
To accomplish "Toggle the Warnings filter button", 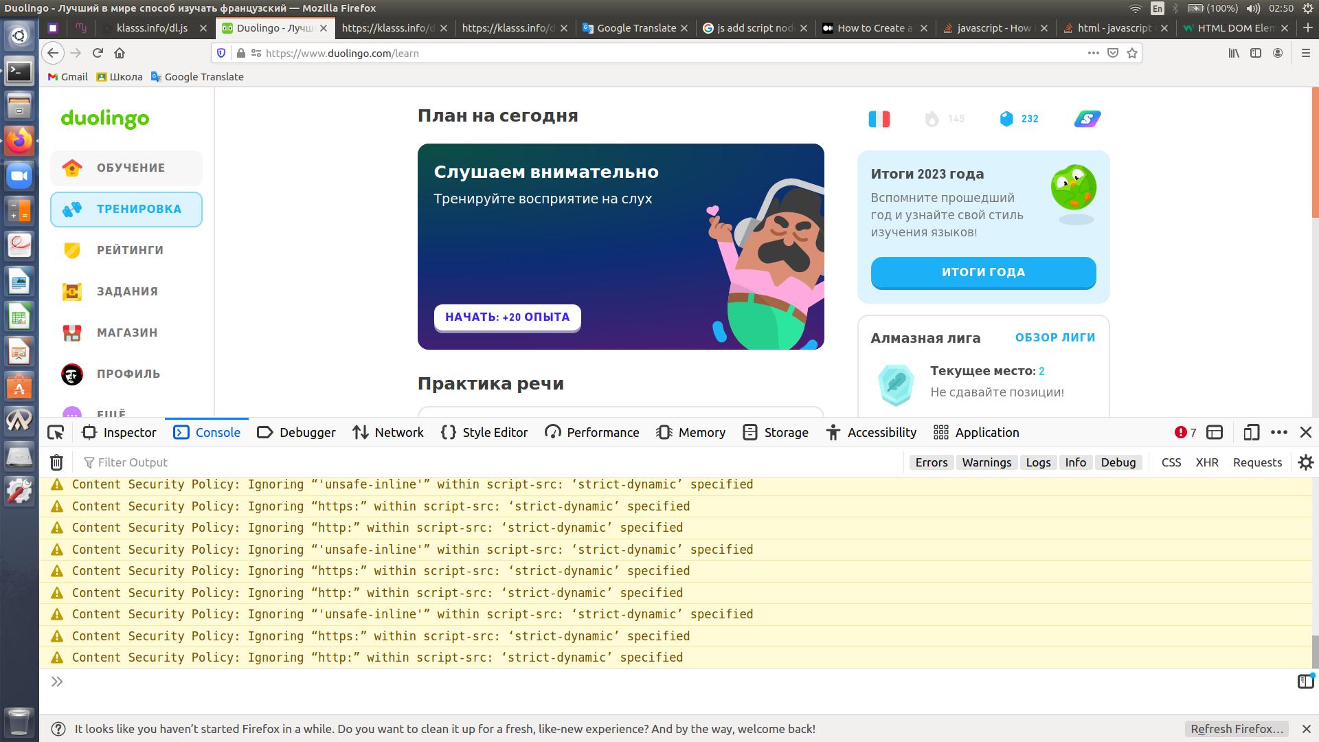I will coord(986,462).
